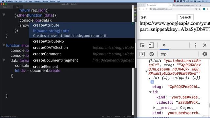Toggle DevTools device toolbar

click(x=151, y=45)
